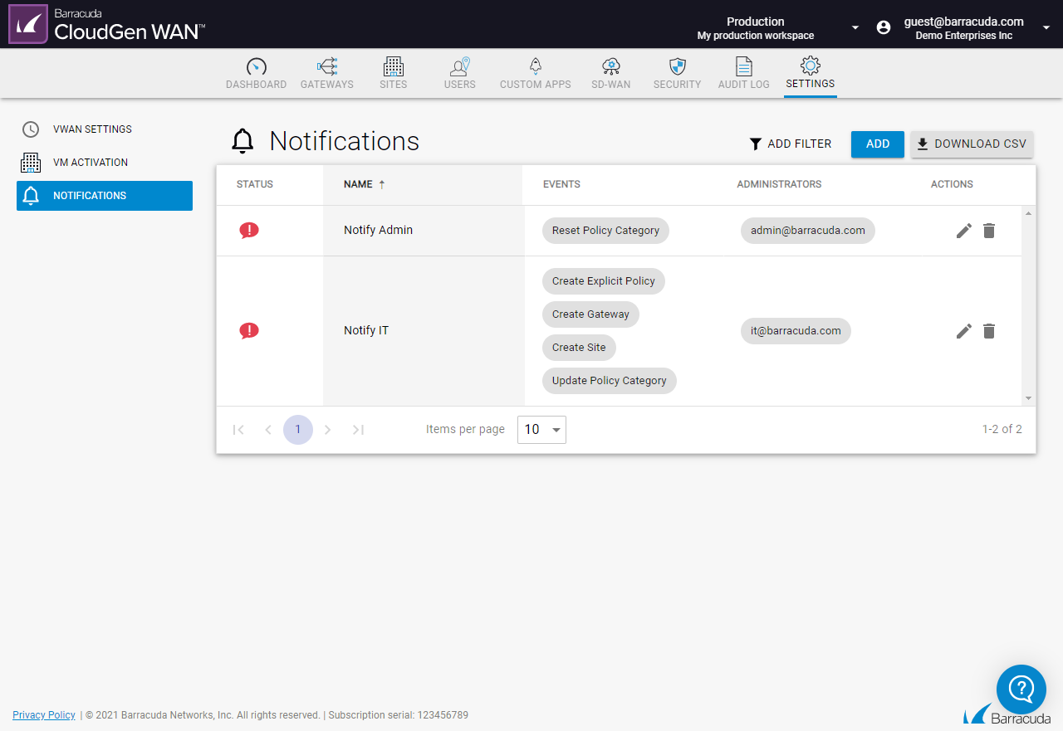
Task: Open the SD-WAN cloud icon
Action: pyautogui.click(x=611, y=66)
